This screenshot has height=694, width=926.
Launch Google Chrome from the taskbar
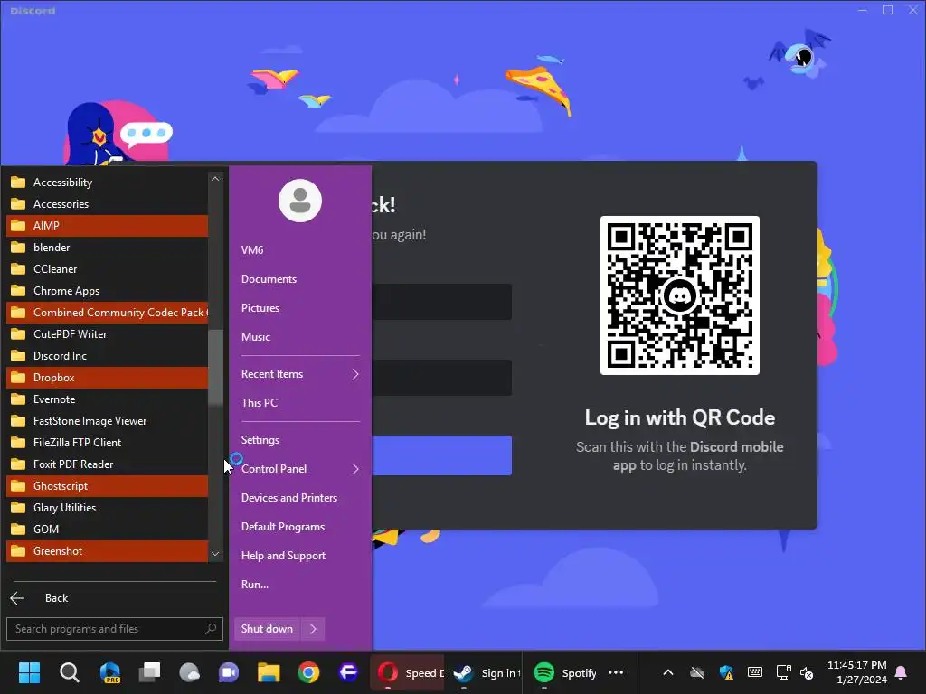pos(308,672)
